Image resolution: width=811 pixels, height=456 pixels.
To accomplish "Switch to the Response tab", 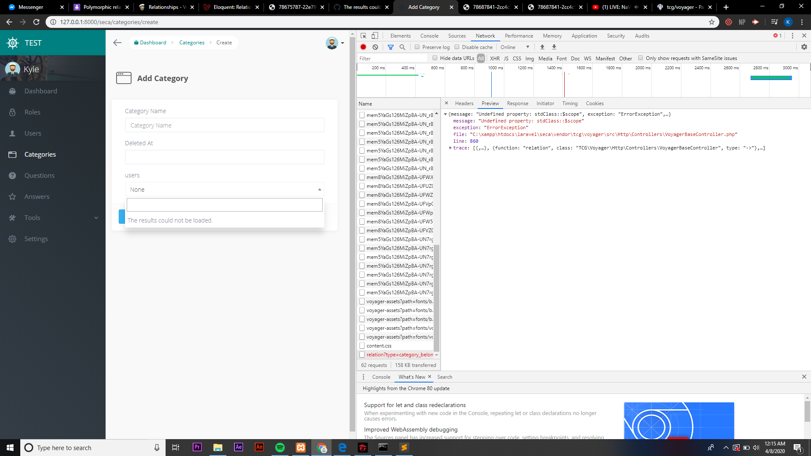I will (517, 103).
